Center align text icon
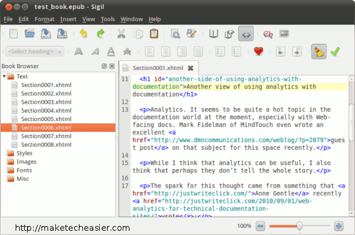The image size is (355, 235). pos(165,52)
